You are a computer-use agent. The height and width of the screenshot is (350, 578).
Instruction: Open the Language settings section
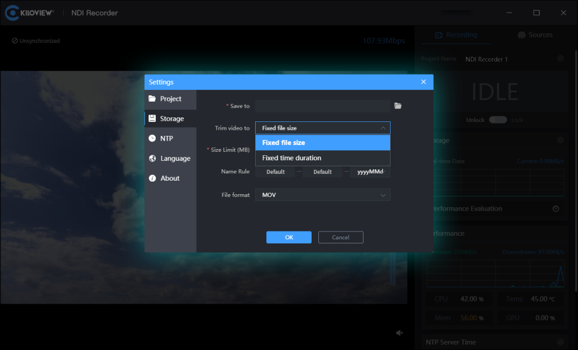pos(175,159)
